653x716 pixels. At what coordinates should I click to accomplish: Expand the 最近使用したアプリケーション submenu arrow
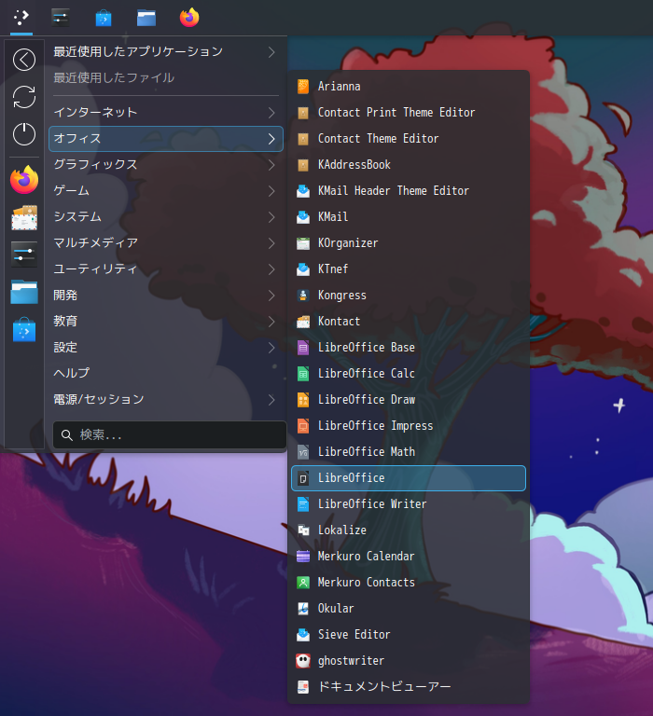(x=271, y=52)
